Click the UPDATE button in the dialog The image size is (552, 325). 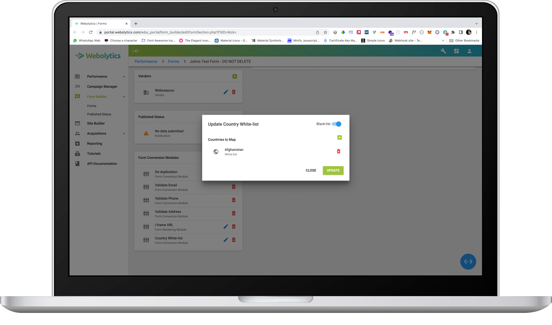click(x=333, y=170)
